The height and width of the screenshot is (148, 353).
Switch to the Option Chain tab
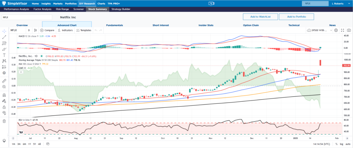tap(251, 25)
